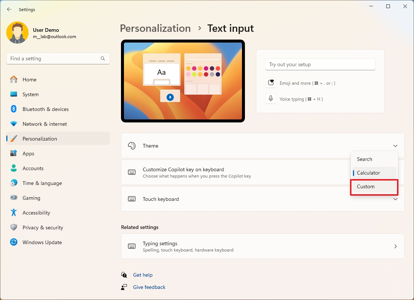414x300 pixels.
Task: Click the Gaming controller icon
Action: click(14, 198)
